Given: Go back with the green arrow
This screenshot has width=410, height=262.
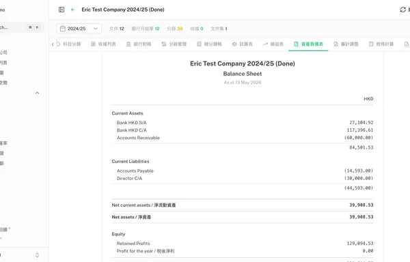Looking at the screenshot, I should tap(72, 10).
